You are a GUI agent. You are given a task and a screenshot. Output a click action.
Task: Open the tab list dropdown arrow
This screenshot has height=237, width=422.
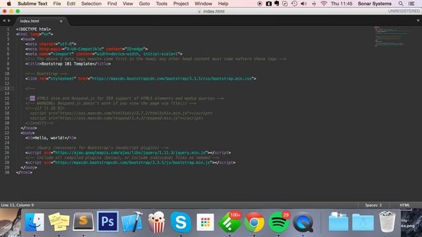click(x=418, y=20)
